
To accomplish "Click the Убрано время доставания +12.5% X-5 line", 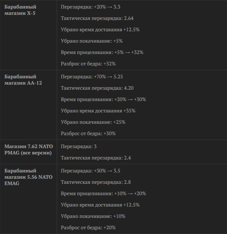I will (100, 30).
